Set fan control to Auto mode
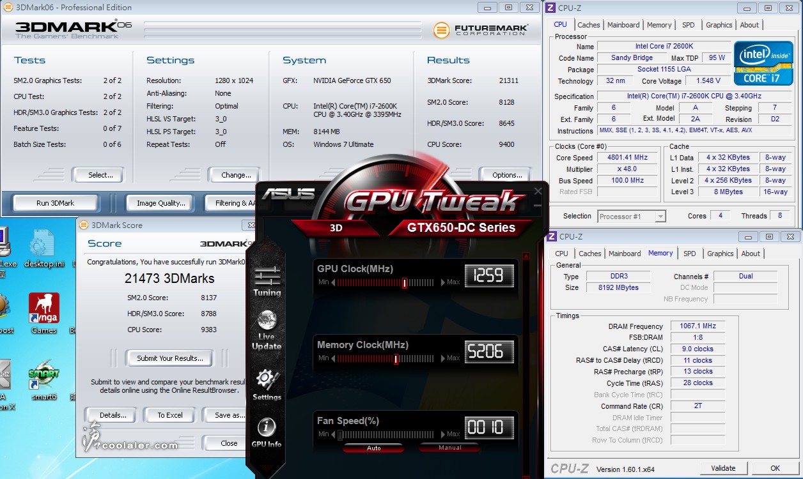Image resolution: width=803 pixels, height=479 pixels. pyautogui.click(x=374, y=448)
